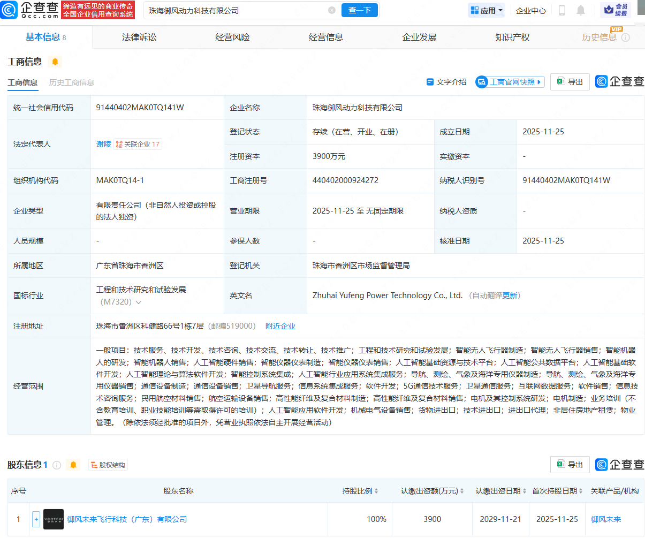Open the notifications bell in the header

tap(581, 10)
